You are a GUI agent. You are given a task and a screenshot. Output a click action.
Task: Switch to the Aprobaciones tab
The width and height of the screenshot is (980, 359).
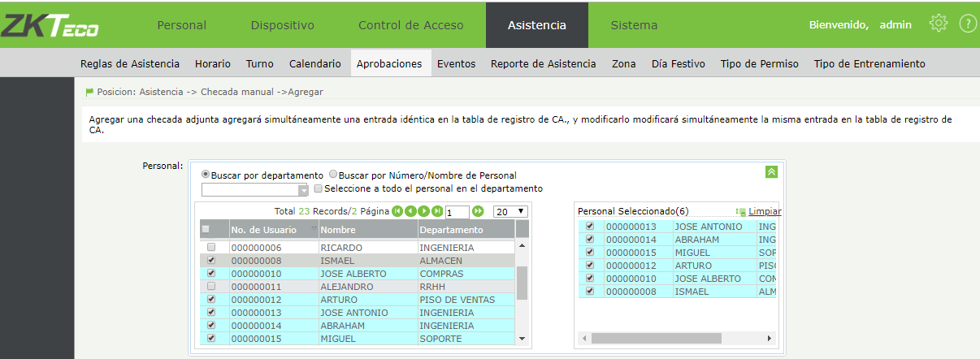pyautogui.click(x=389, y=63)
